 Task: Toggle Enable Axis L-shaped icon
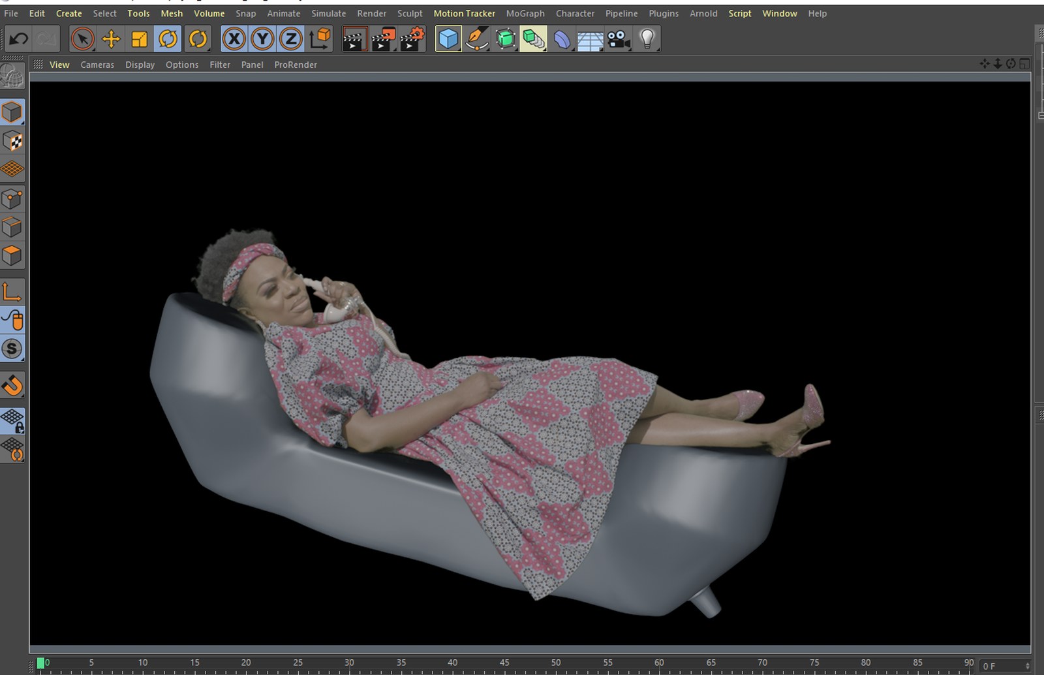pyautogui.click(x=12, y=291)
